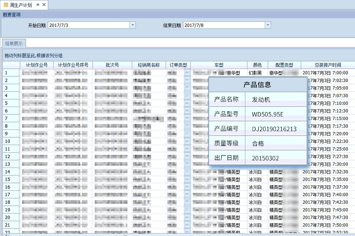Click the 周生产计划 tab icon

pyautogui.click(x=6, y=5)
